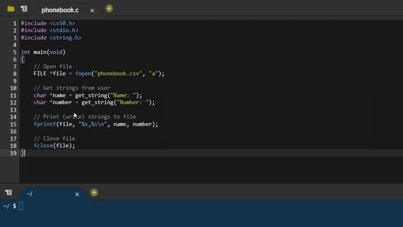403x227 pixels.
Task: Click the '// Print (write) strings to file' comment
Action: coord(84,117)
